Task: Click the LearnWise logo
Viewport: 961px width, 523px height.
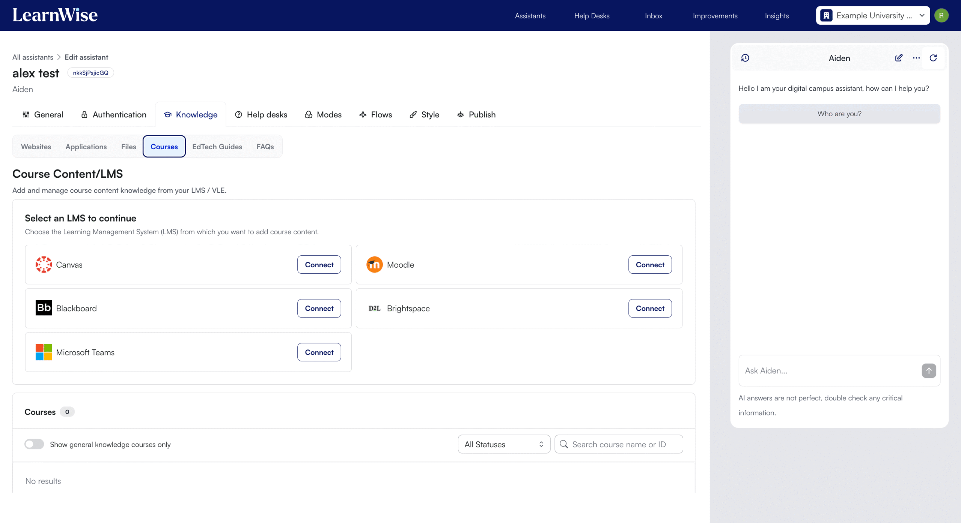Action: [55, 15]
